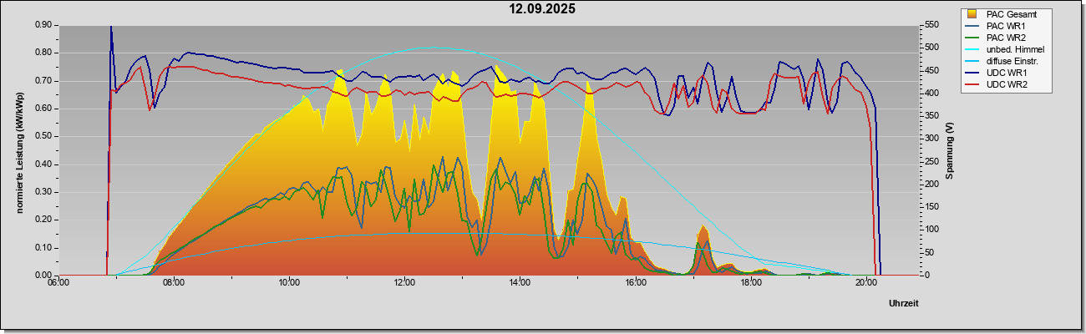The height and width of the screenshot is (334, 1086).
Task: Click the unbed. Himmel legend entry
Action: pos(1004,50)
